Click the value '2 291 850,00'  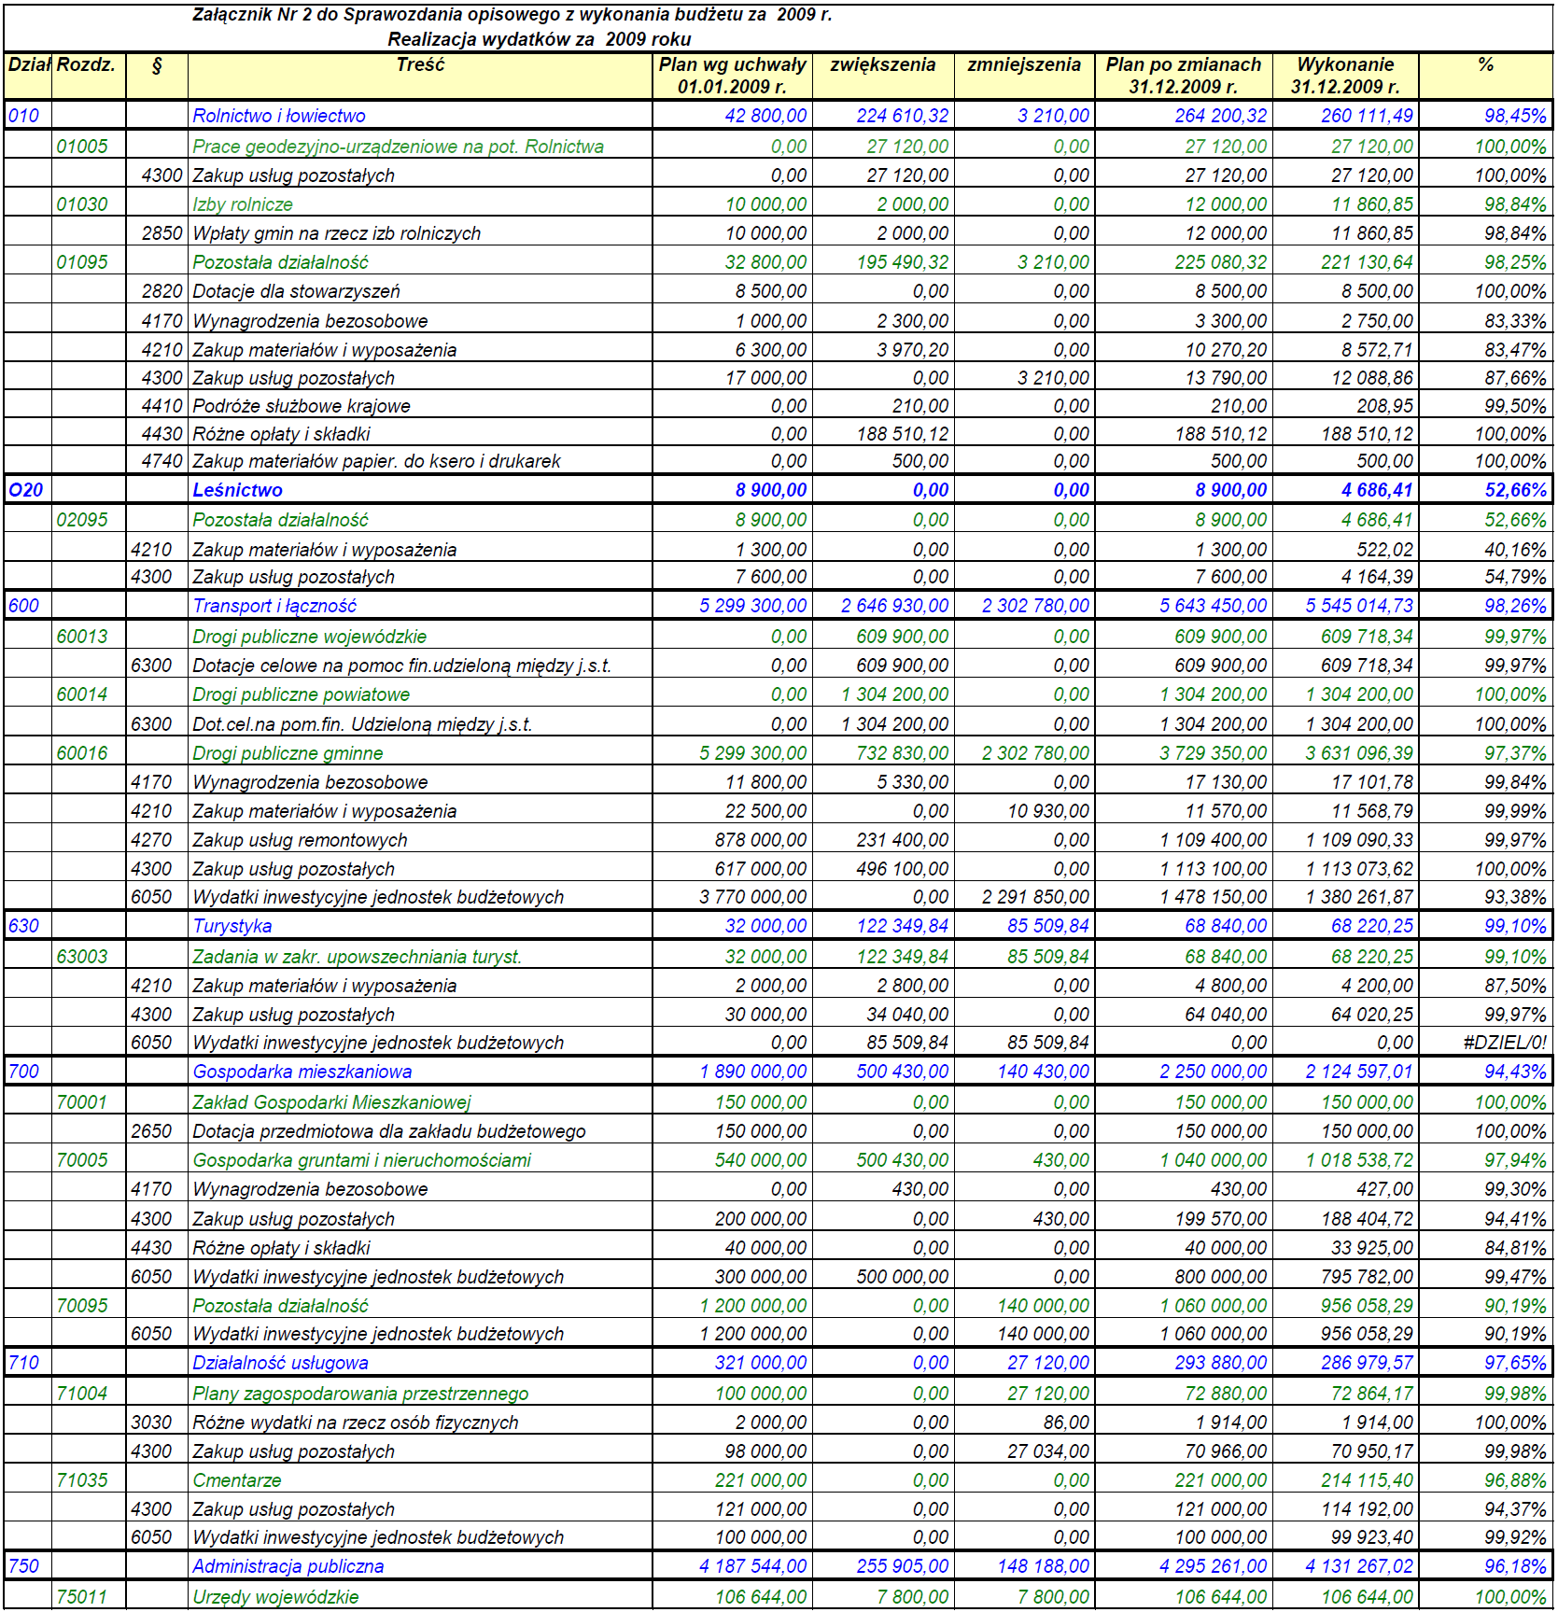1035,897
